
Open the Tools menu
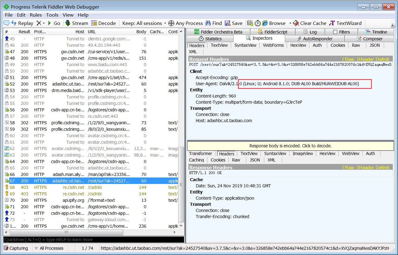click(52, 15)
